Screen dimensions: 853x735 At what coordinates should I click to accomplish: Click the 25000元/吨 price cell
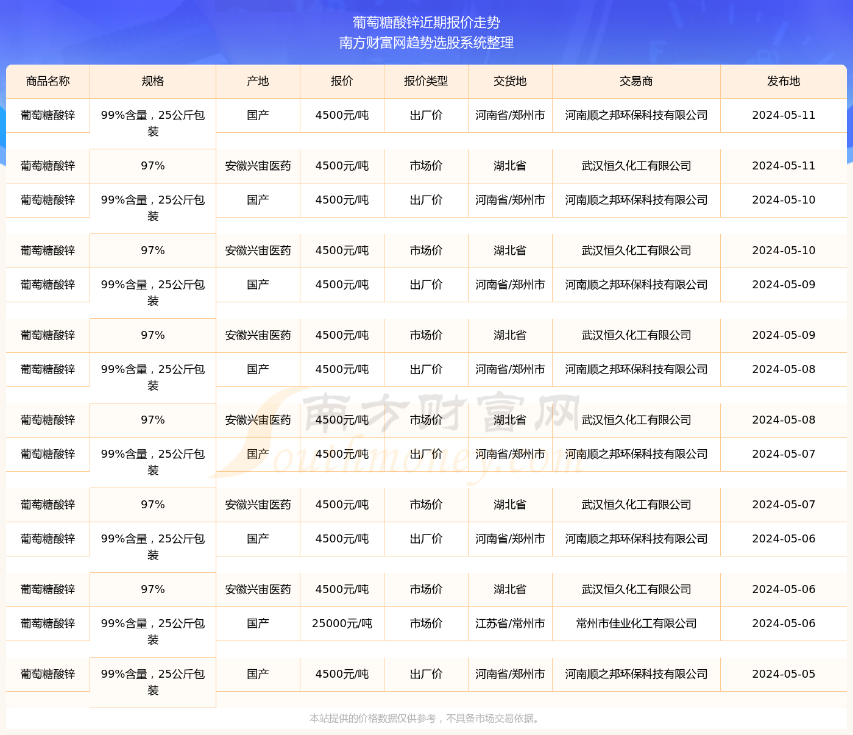(342, 623)
